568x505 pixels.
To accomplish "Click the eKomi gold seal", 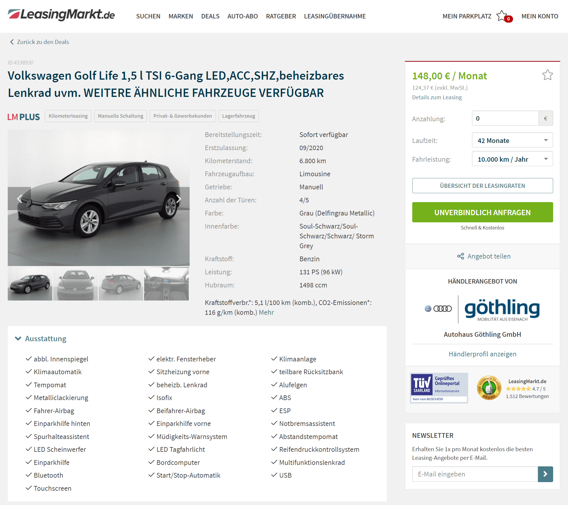I will tap(489, 388).
